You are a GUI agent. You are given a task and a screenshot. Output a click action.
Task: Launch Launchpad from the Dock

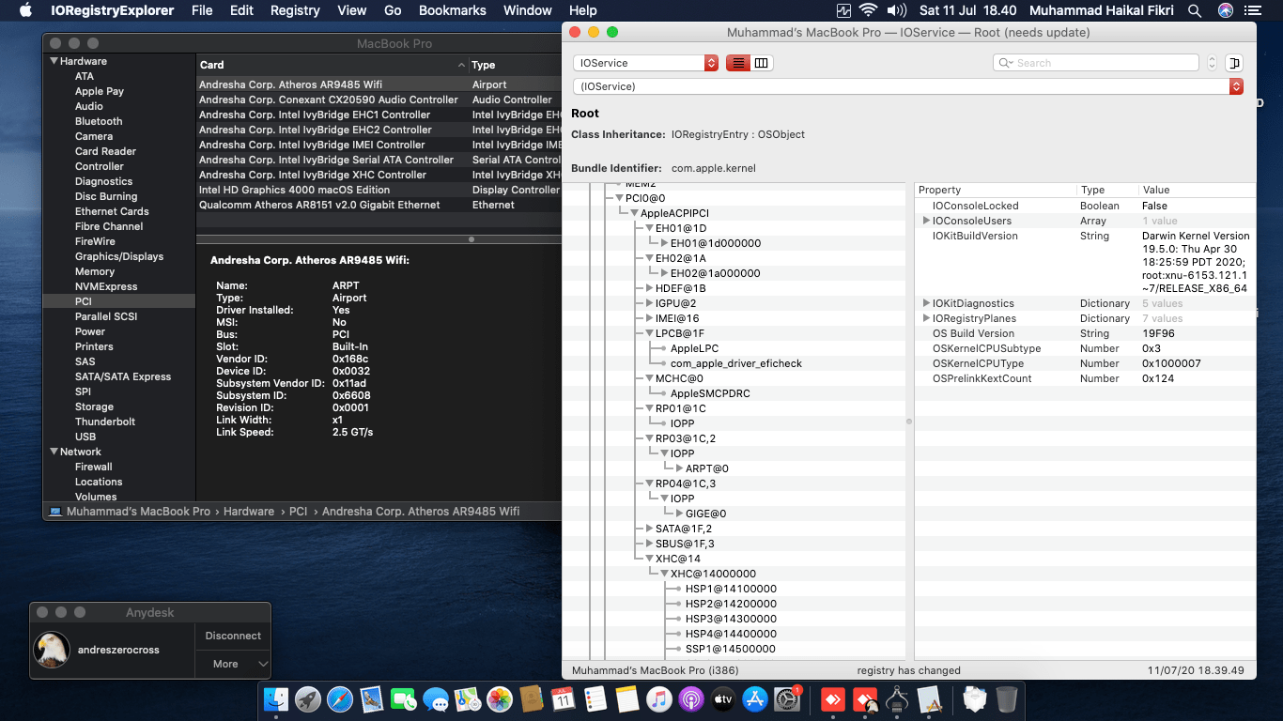tap(308, 698)
